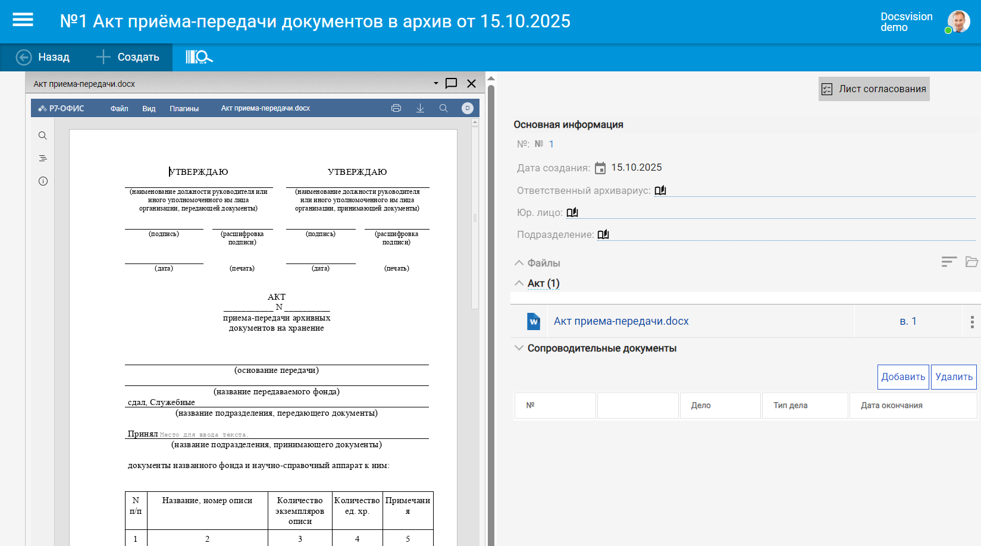Open directory picker for Ответственный архивариус

tap(660, 190)
